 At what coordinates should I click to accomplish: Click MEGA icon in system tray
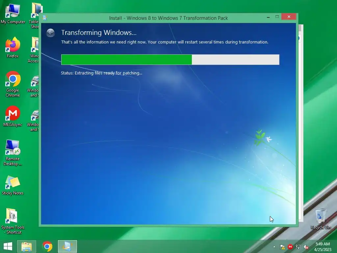290,247
